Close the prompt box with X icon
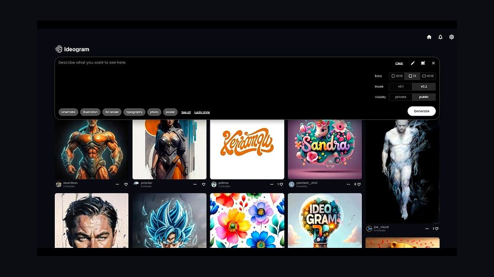 pyautogui.click(x=433, y=63)
